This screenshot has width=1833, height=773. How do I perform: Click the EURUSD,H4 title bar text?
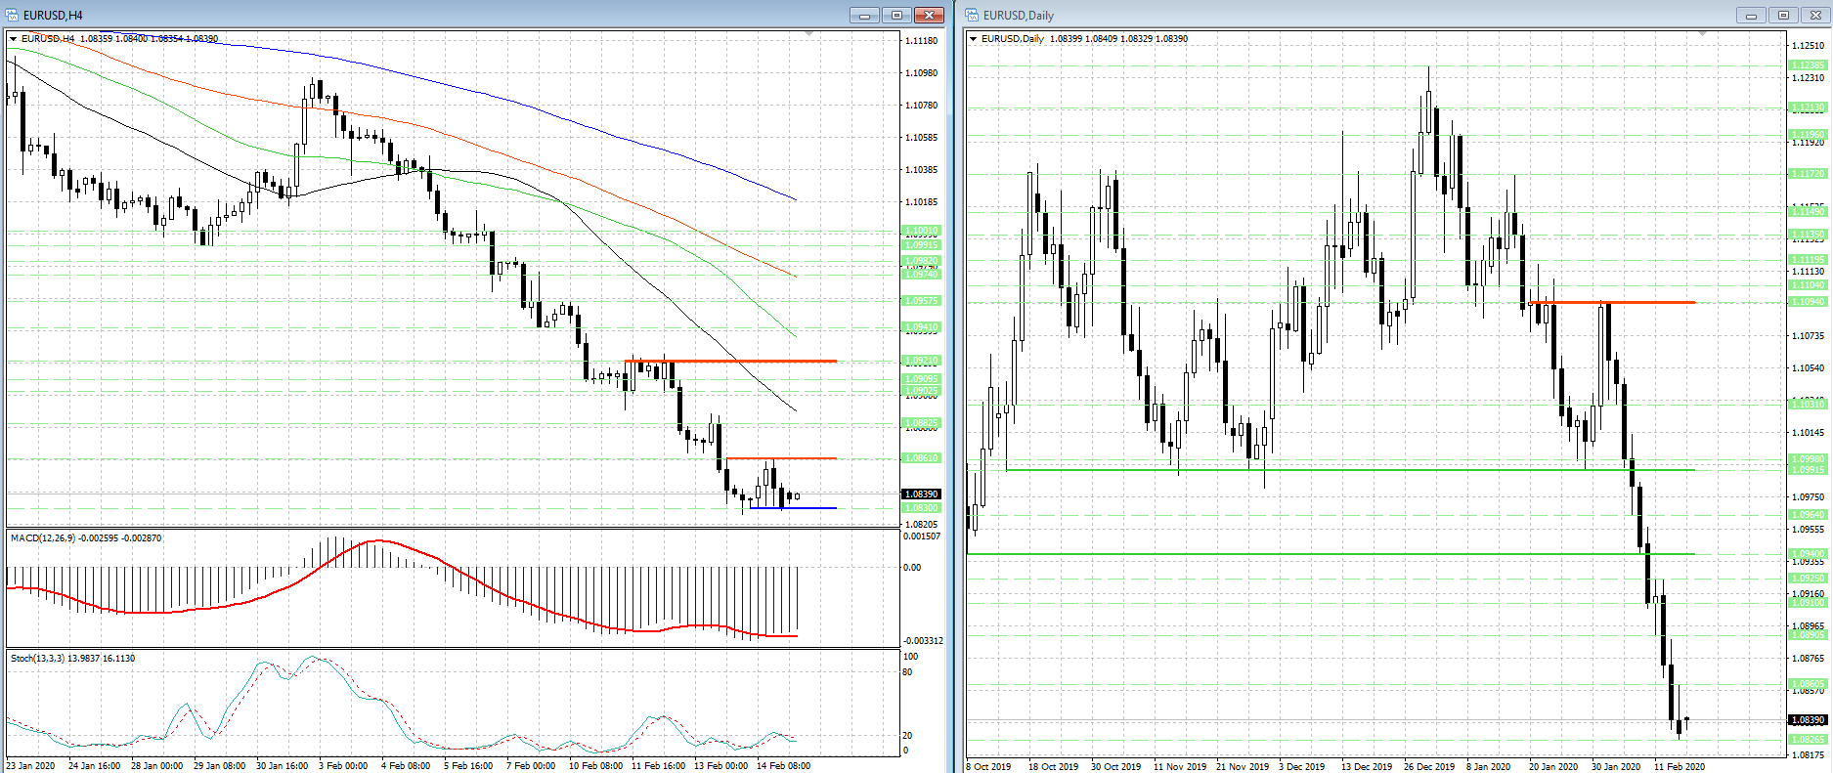click(x=53, y=16)
